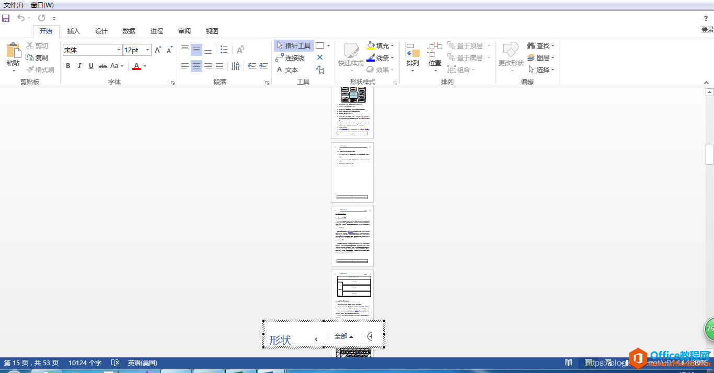Center paragraph text horizontally
Screen dimensions: 714x373
[197, 66]
